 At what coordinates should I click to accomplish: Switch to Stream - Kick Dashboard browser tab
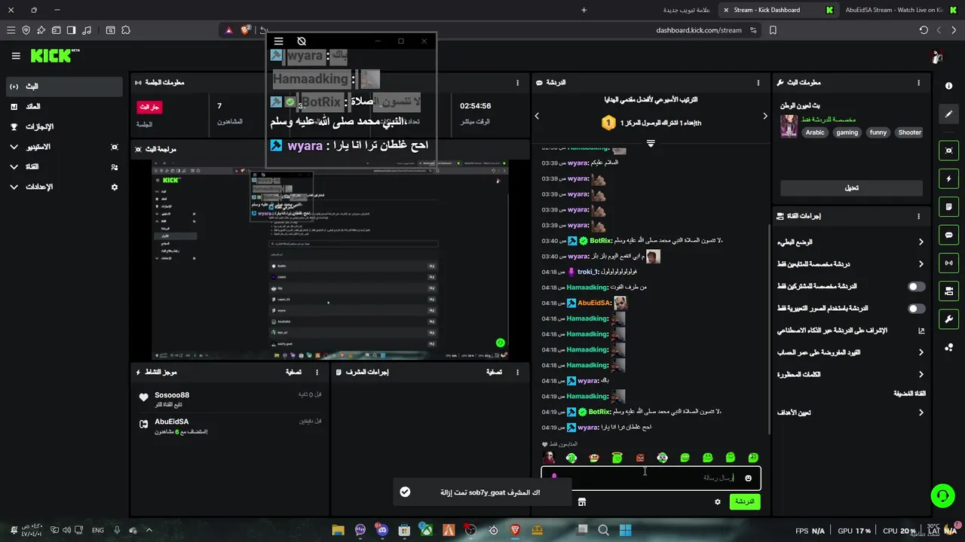[780, 10]
